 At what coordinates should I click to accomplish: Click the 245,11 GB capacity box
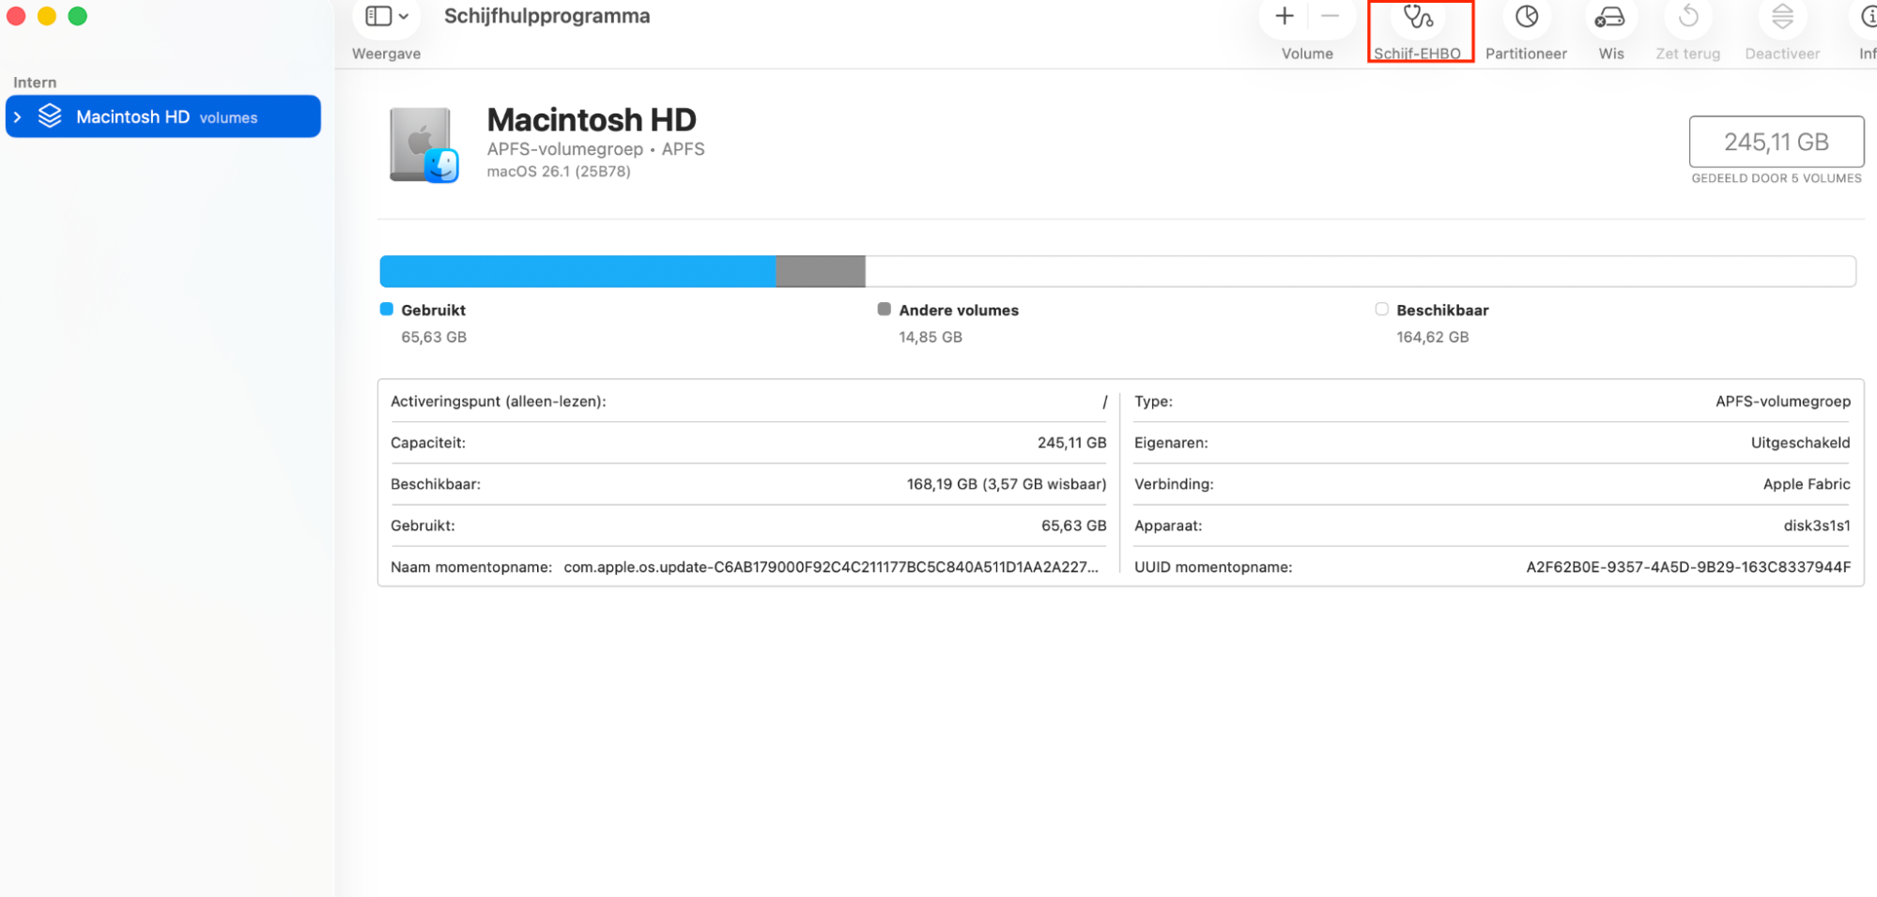coord(1776,142)
